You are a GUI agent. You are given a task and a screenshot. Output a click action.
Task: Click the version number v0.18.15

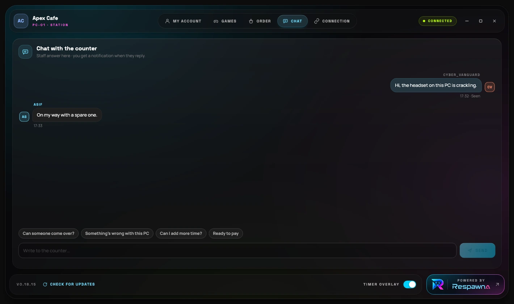(26, 284)
